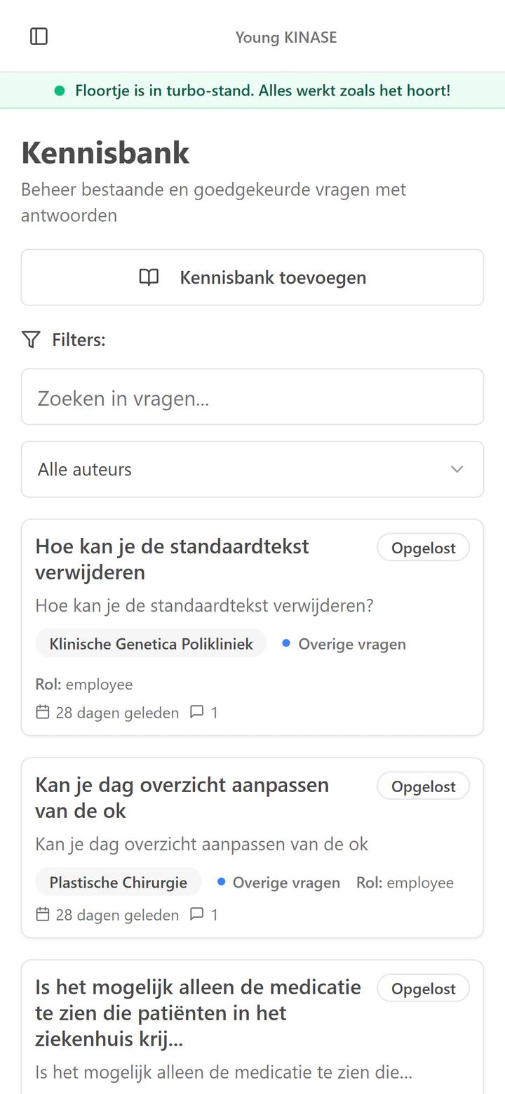The width and height of the screenshot is (505, 1094).
Task: Click green status dot in turbo-stand banner
Action: pyautogui.click(x=60, y=91)
